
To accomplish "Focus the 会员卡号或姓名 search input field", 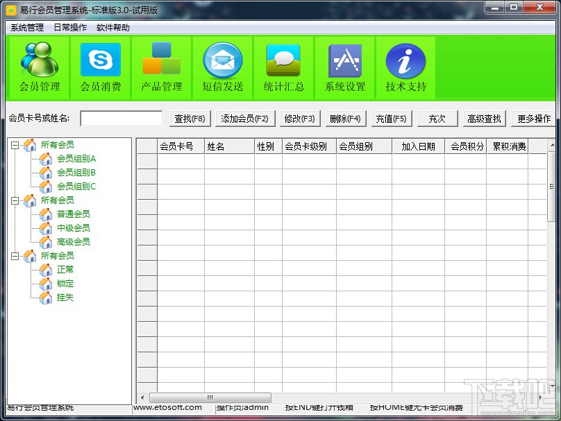I will coord(122,119).
